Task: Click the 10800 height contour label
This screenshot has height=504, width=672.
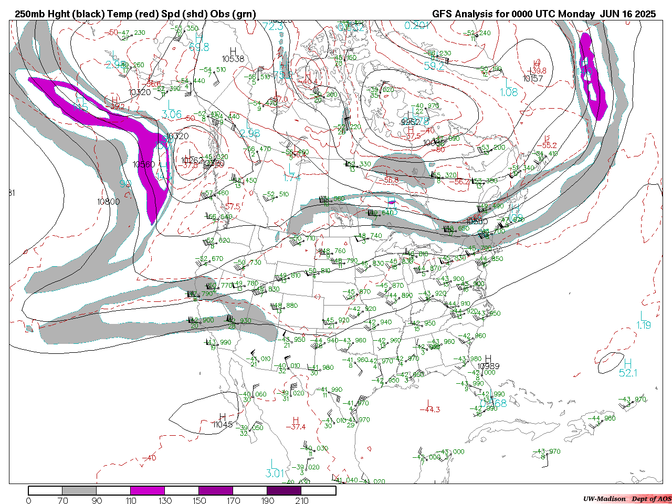Action: [x=108, y=202]
